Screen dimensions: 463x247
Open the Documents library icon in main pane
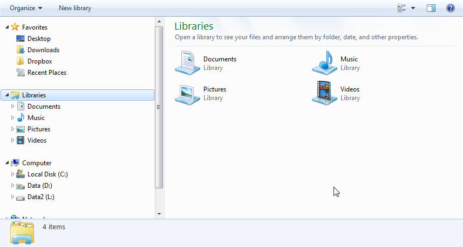(x=187, y=63)
